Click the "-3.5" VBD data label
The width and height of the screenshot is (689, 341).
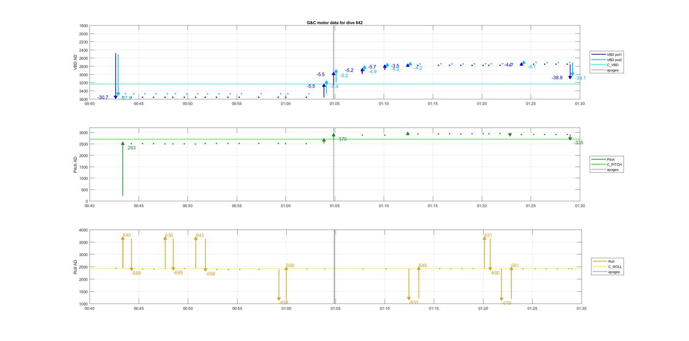[x=395, y=66]
